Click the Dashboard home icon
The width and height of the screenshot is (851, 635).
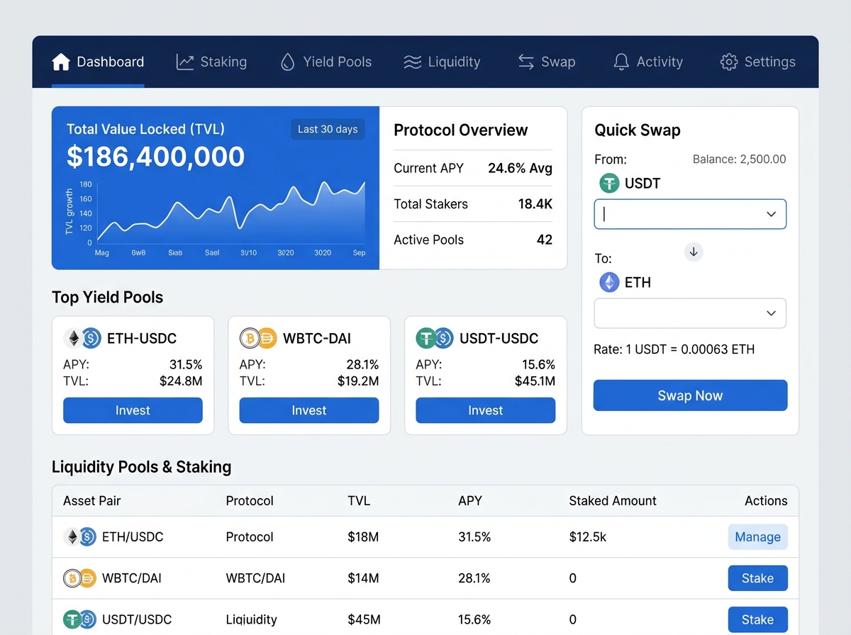coord(61,62)
